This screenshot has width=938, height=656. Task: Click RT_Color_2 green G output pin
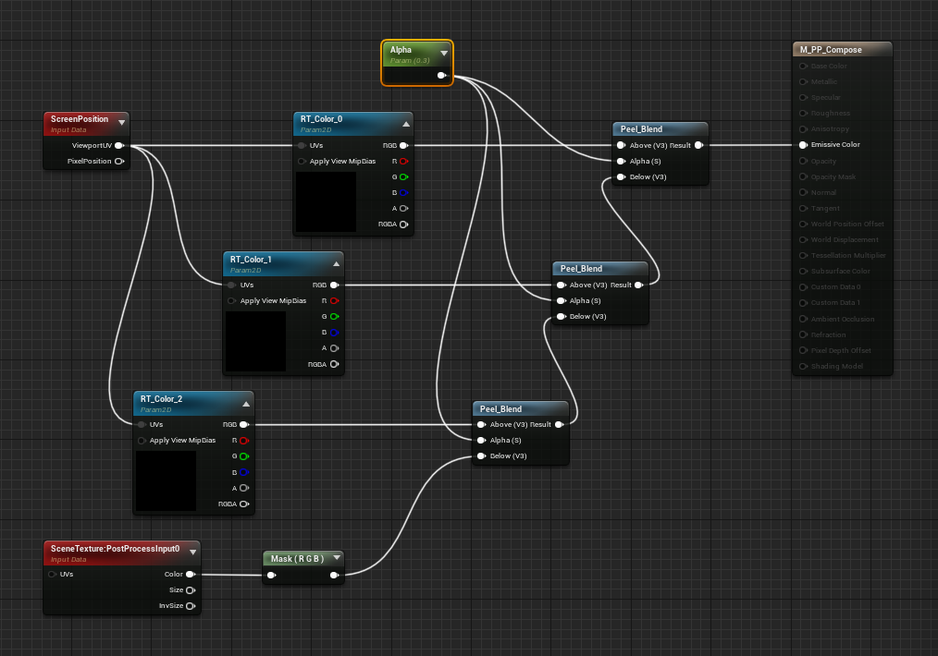click(x=244, y=456)
